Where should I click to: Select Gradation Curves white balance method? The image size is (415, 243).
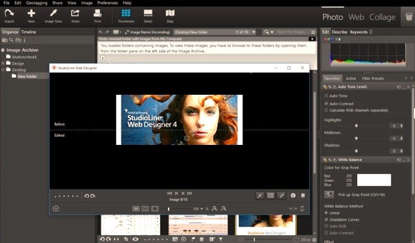coord(326,219)
